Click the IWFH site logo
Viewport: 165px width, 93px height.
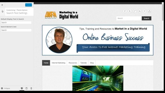click(x=51, y=15)
